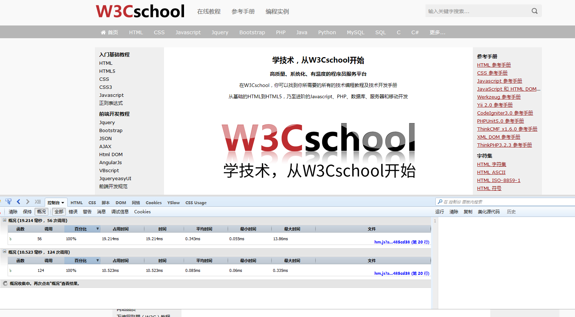Toggle the 概况 profiler button
This screenshot has height=317, width=575.
[x=41, y=212]
